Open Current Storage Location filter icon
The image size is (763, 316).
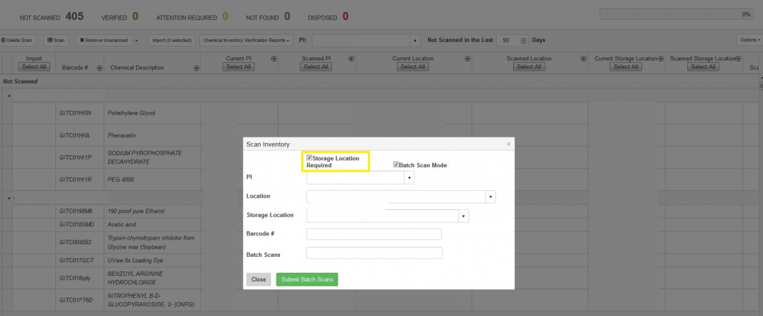pyautogui.click(x=661, y=58)
